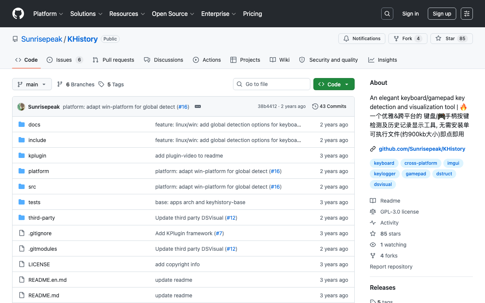Select the keyboard topic tag
This screenshot has height=303, width=485.
[384, 163]
